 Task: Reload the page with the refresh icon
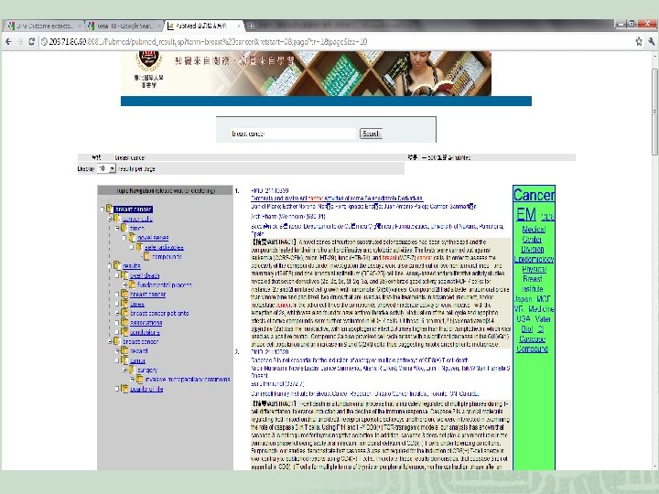(31, 41)
